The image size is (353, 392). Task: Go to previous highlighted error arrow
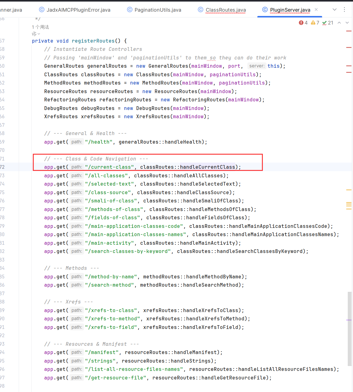tap(339, 23)
